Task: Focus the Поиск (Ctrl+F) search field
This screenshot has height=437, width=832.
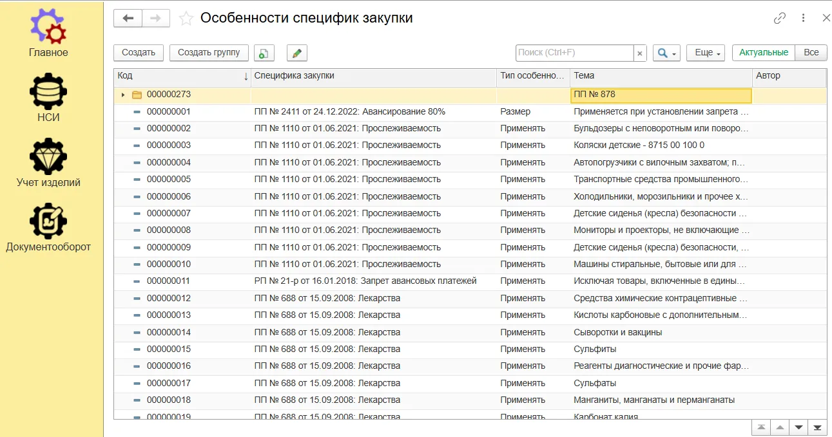Action: click(x=575, y=53)
